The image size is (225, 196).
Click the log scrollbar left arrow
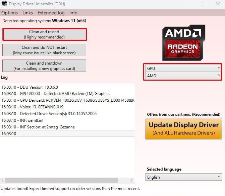pyautogui.click(x=3, y=181)
